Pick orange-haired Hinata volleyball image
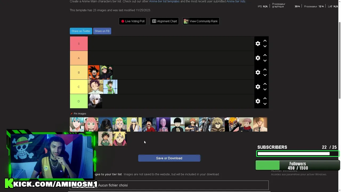Image resolution: width=341 pixels, height=192 pixels. [x=192, y=125]
